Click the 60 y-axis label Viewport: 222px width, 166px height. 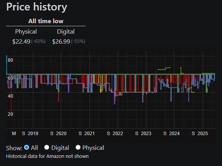(10, 78)
